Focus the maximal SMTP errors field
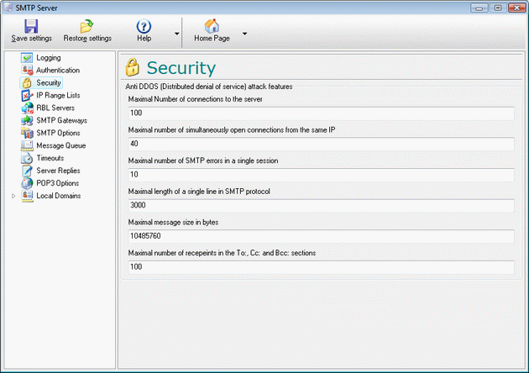 (320, 175)
